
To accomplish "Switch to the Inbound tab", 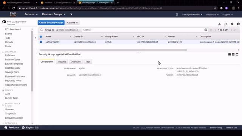I will tap(62, 62).
